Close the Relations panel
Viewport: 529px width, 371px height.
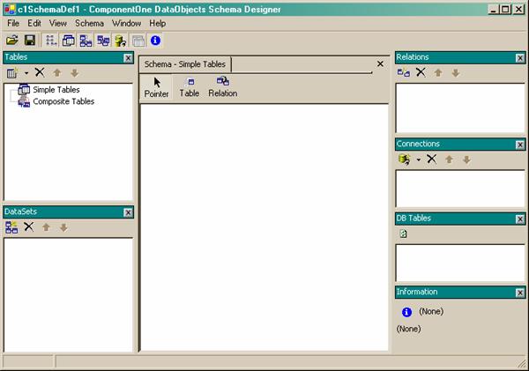coord(520,58)
